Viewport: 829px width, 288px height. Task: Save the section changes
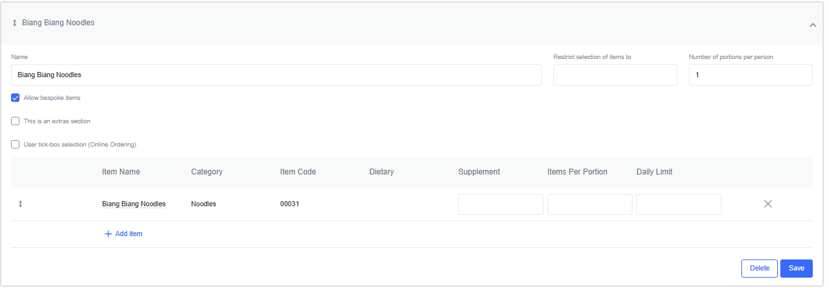coord(797,269)
